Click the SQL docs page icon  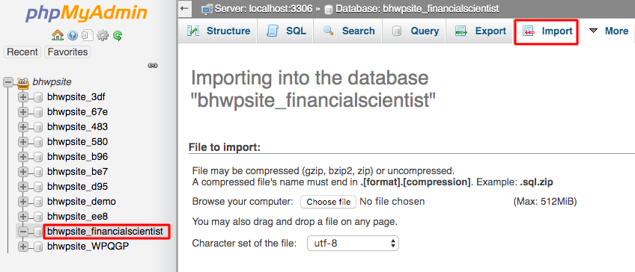coord(87,36)
